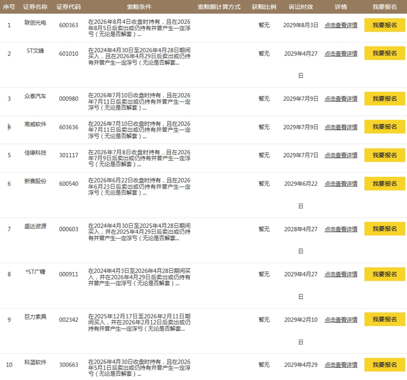Click the 证券名称 column header
This screenshot has width=407, height=380.
tap(35, 7)
